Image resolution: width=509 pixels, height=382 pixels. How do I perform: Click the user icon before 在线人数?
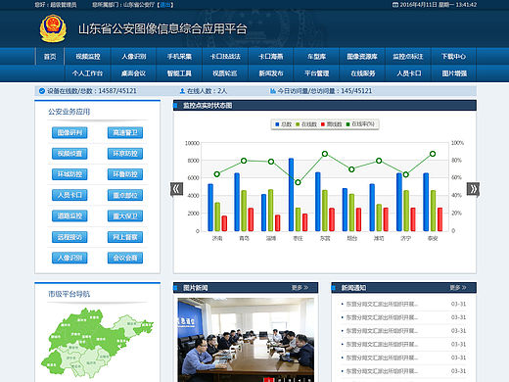(x=182, y=91)
